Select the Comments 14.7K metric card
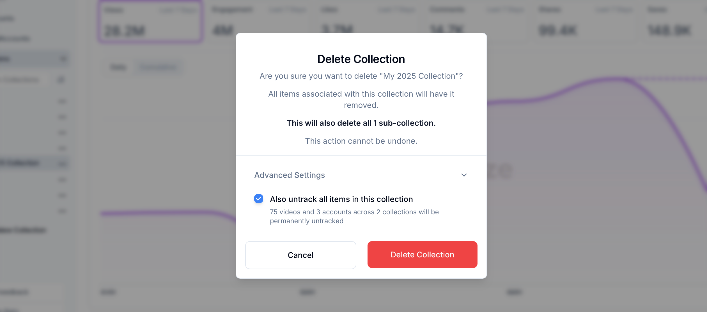This screenshot has width=707, height=312. pyautogui.click(x=477, y=22)
